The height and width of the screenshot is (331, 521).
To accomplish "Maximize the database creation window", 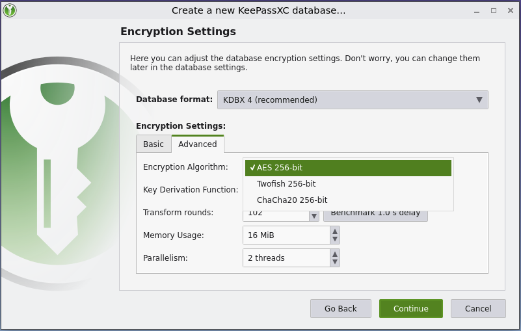I will tap(494, 10).
